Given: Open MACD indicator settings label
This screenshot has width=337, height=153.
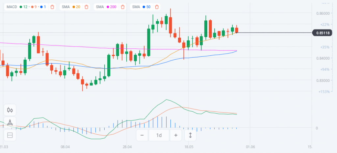Looking at the screenshot, I should point(13,7).
